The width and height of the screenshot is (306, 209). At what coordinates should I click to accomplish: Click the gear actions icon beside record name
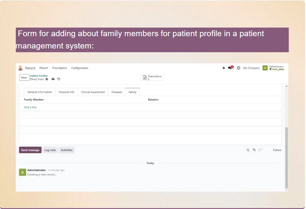[47, 79]
